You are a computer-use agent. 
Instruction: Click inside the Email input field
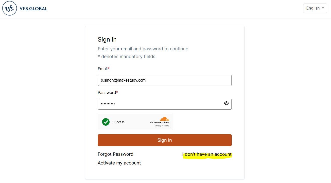pyautogui.click(x=164, y=80)
